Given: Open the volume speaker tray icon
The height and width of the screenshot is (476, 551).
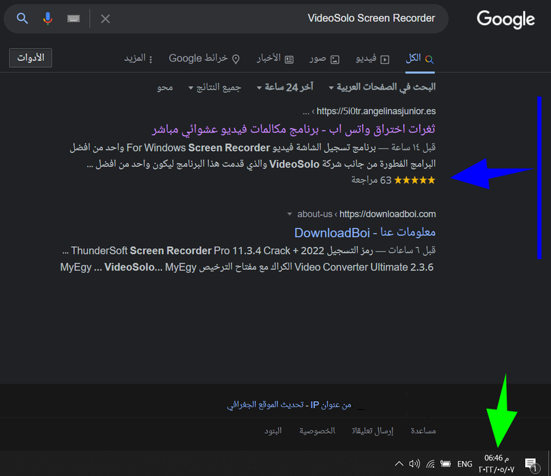Looking at the screenshot, I should point(414,464).
